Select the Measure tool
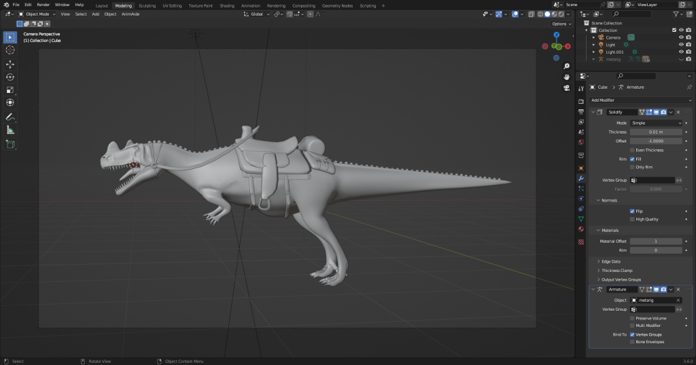Image resolution: width=696 pixels, height=365 pixels. (10, 130)
